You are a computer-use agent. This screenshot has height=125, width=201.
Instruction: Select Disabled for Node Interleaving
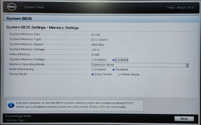pos(114,70)
